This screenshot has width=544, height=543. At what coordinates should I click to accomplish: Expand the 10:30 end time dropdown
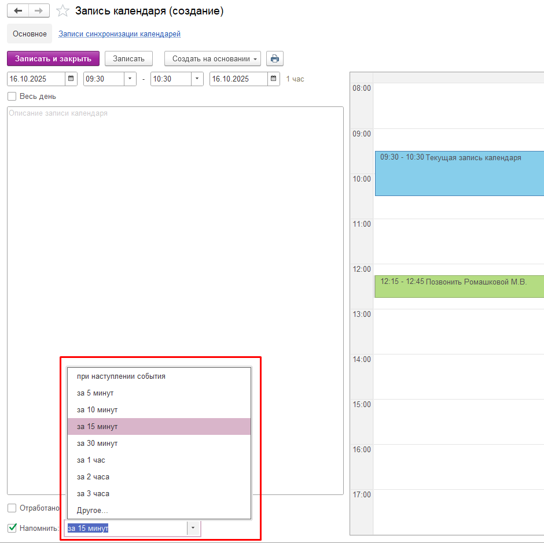pos(197,79)
